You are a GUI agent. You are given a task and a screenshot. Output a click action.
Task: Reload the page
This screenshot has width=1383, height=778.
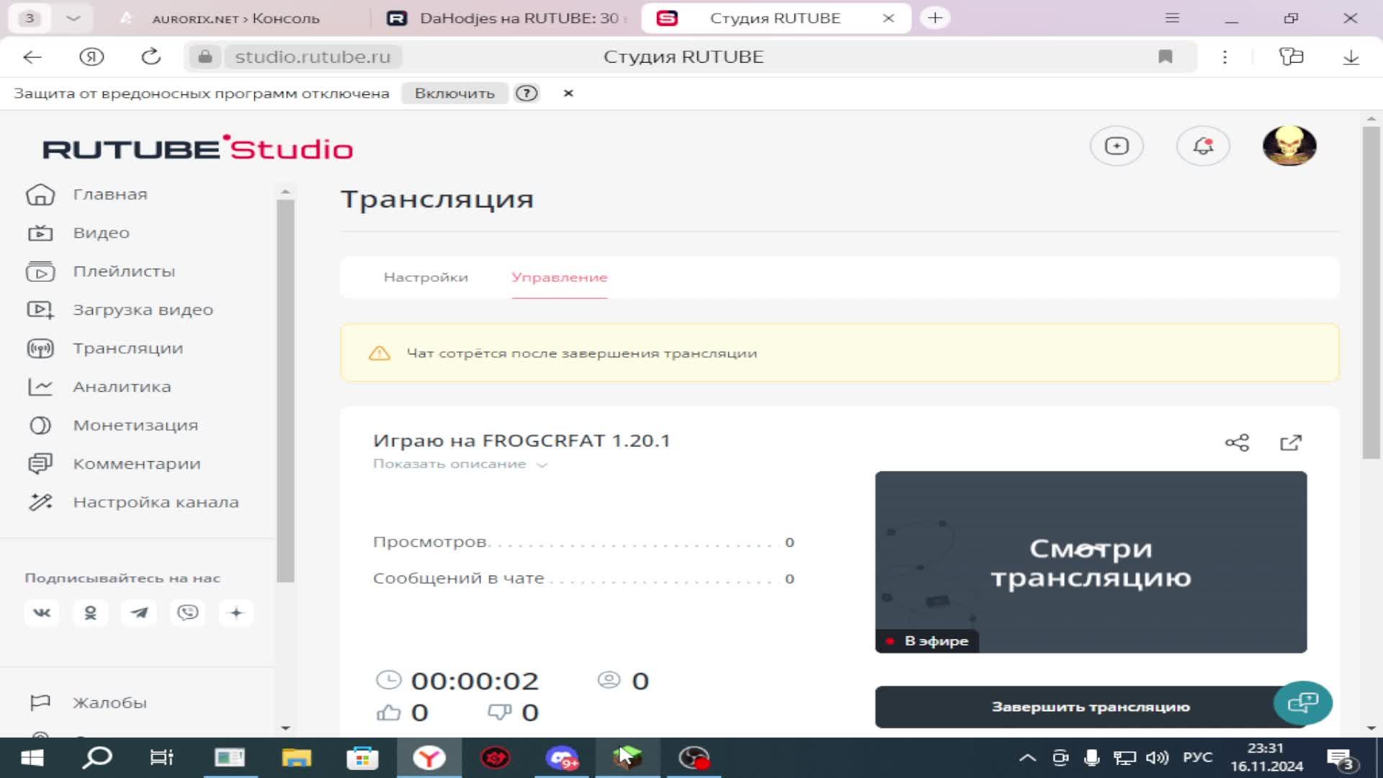click(151, 57)
